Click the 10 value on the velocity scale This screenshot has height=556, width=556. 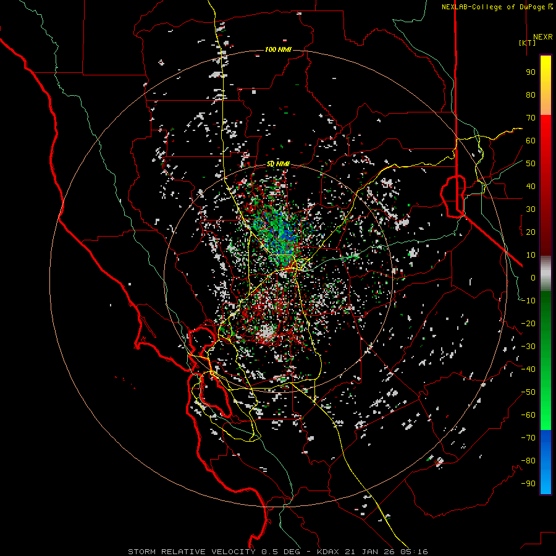(x=531, y=255)
